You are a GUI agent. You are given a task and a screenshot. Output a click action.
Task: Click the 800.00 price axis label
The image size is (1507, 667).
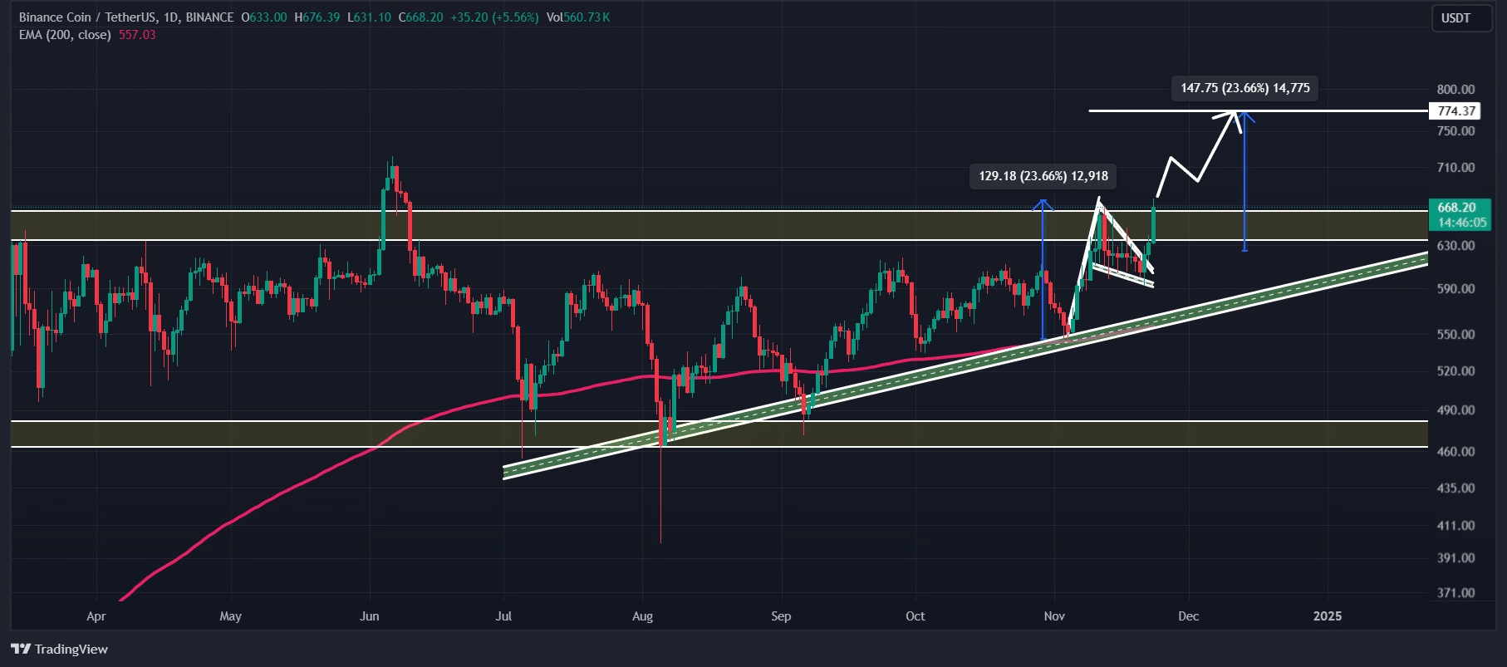(x=1455, y=89)
